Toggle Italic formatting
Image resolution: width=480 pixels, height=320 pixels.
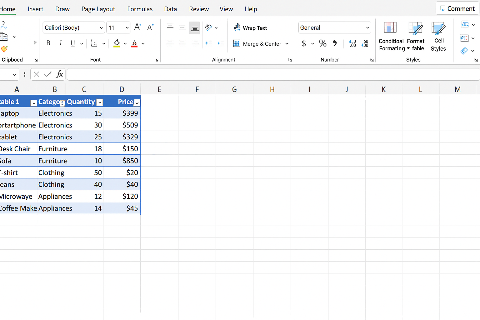pos(60,43)
